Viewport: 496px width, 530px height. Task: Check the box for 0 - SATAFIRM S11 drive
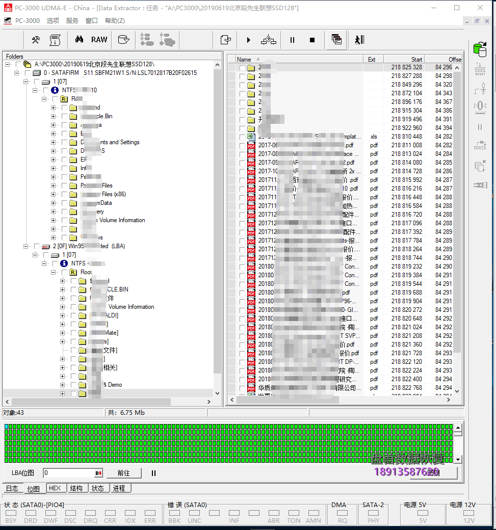point(28,73)
